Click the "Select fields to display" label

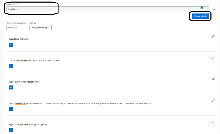(x=17, y=23)
